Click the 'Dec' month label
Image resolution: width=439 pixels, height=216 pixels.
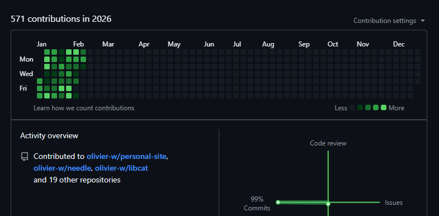pos(399,44)
